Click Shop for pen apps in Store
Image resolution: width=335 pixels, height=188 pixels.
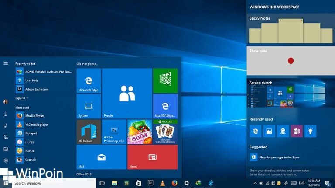click(x=279, y=157)
